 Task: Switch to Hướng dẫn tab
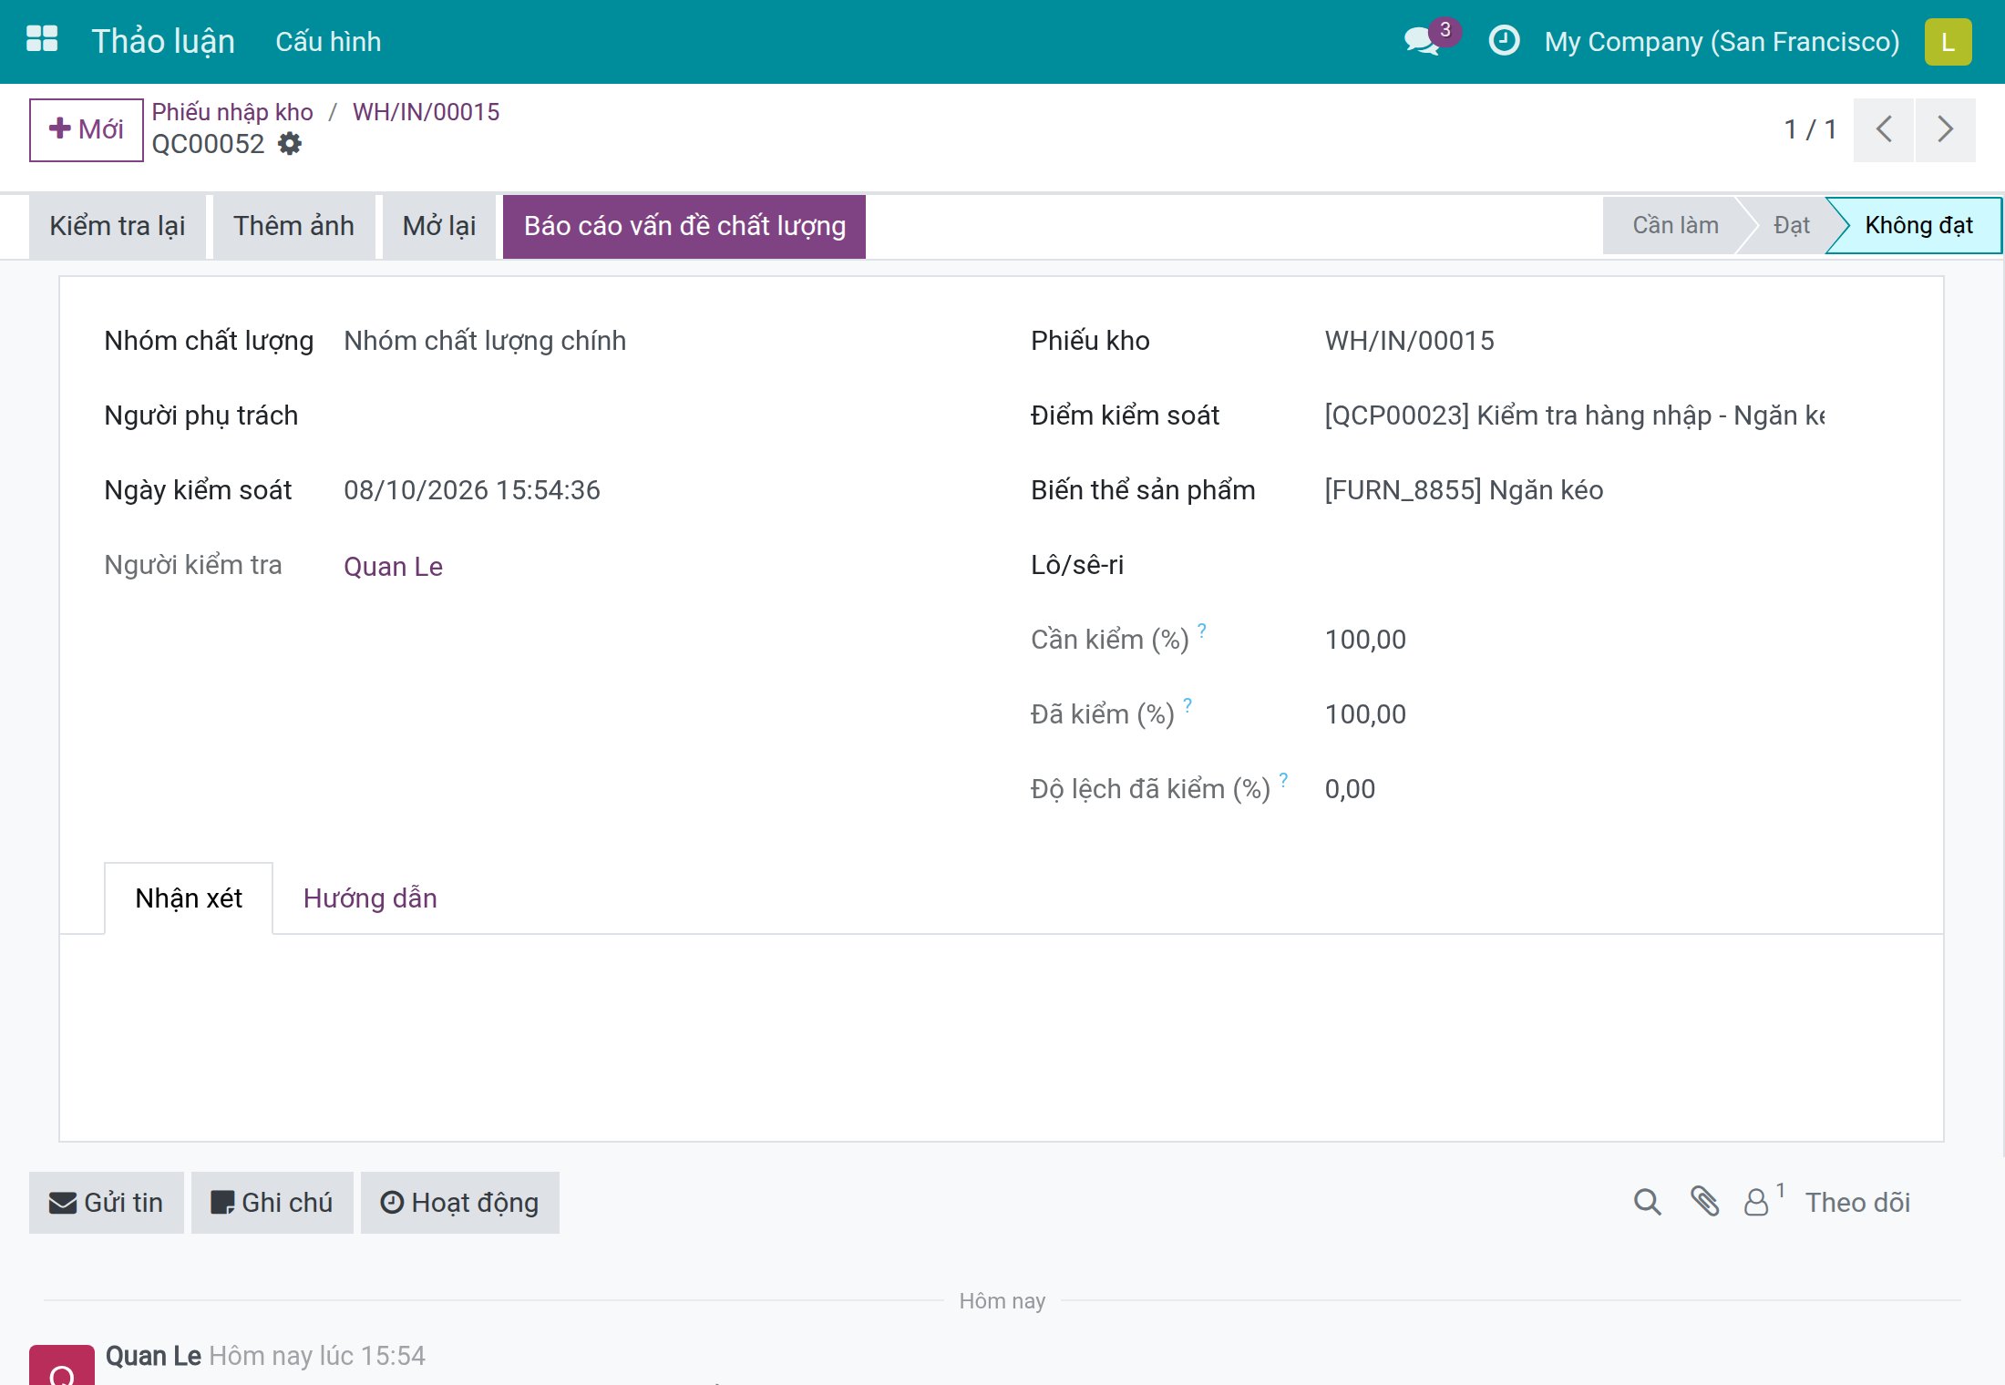coord(370,898)
